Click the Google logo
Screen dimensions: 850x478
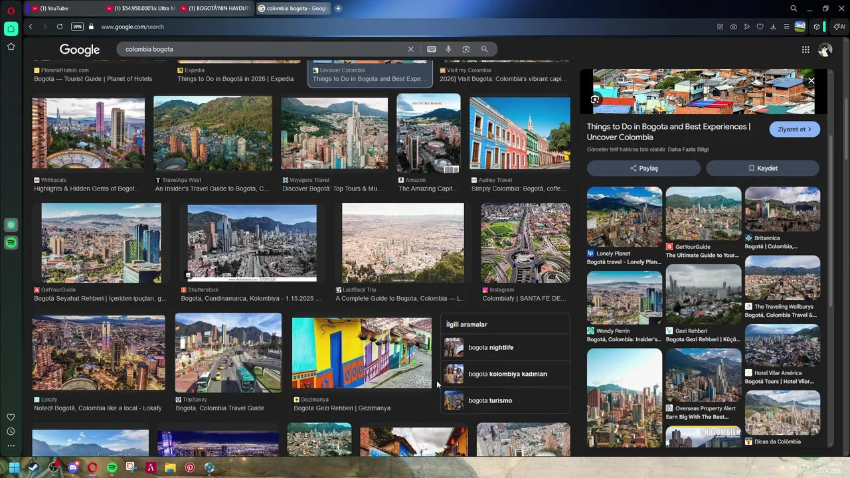(x=80, y=50)
